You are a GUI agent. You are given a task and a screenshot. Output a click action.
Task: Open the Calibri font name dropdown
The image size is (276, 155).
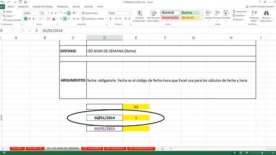click(39, 13)
